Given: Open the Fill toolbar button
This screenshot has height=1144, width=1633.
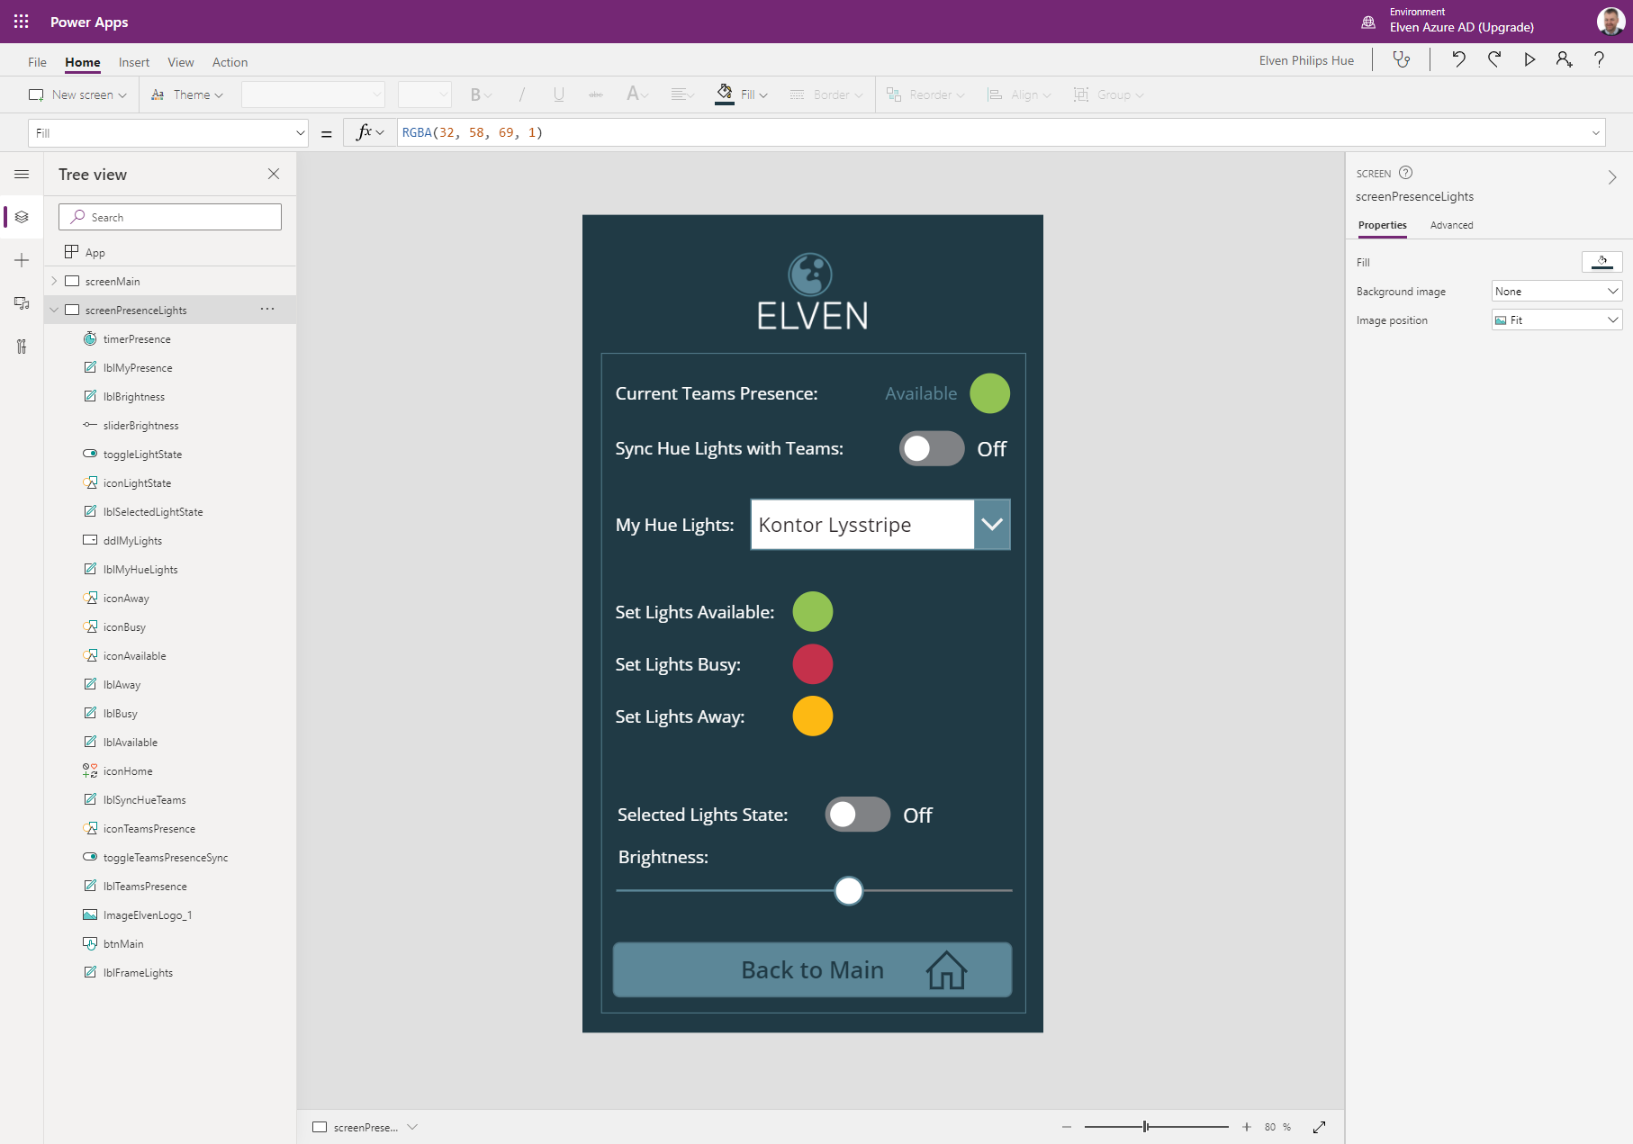Looking at the screenshot, I should tap(742, 95).
